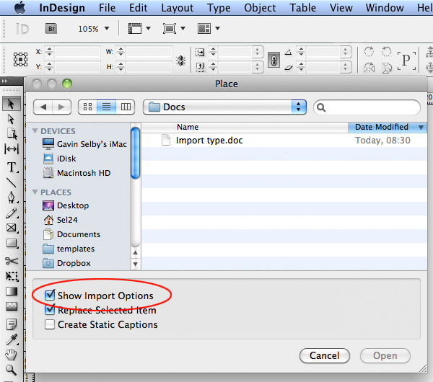
Task: Open the Object menu
Action: pyautogui.click(x=260, y=8)
